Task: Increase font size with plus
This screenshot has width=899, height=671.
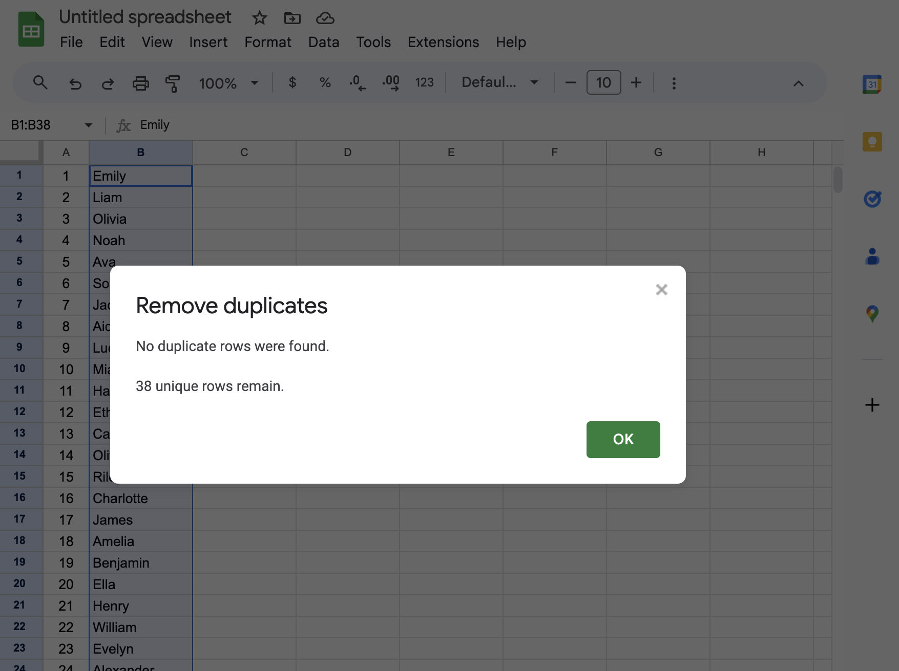Action: (636, 82)
